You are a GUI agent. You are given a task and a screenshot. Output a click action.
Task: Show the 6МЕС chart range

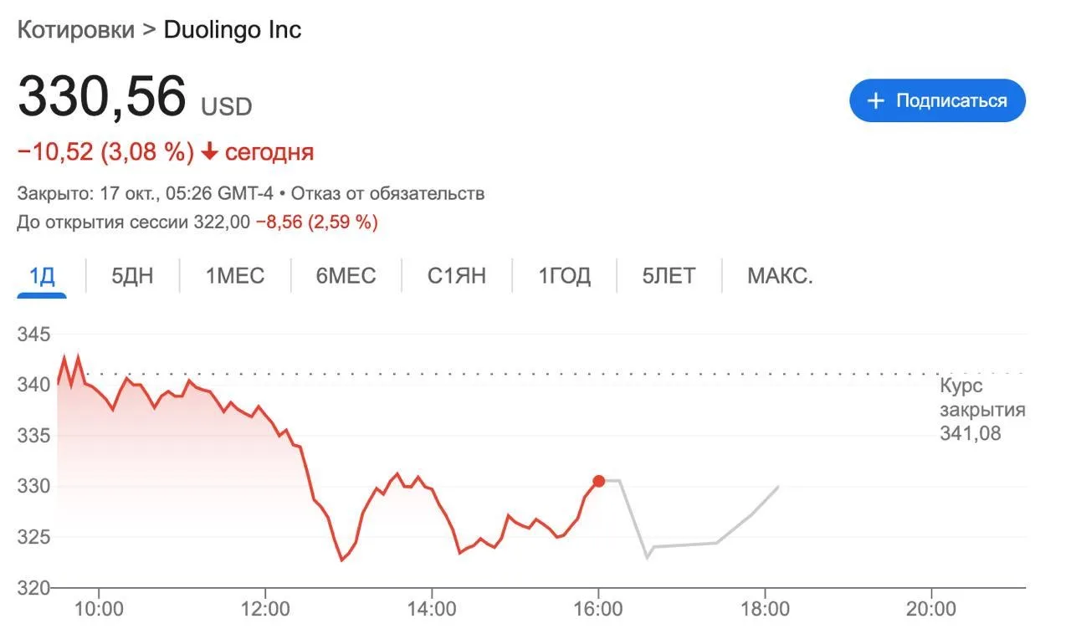click(346, 276)
